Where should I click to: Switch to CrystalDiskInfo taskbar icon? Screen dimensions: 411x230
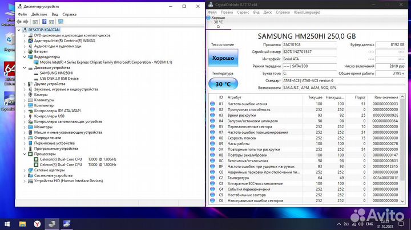pos(67,224)
